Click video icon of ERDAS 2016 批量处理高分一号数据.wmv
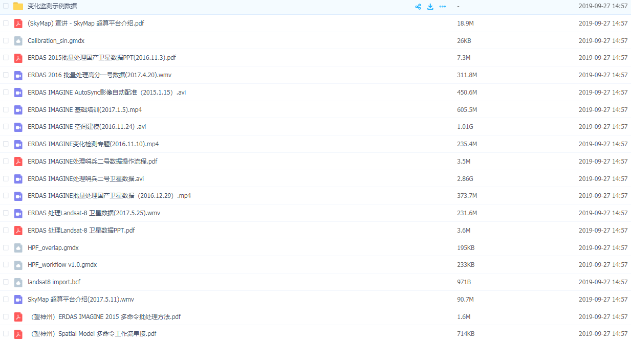This screenshot has height=342, width=631. (x=18, y=75)
